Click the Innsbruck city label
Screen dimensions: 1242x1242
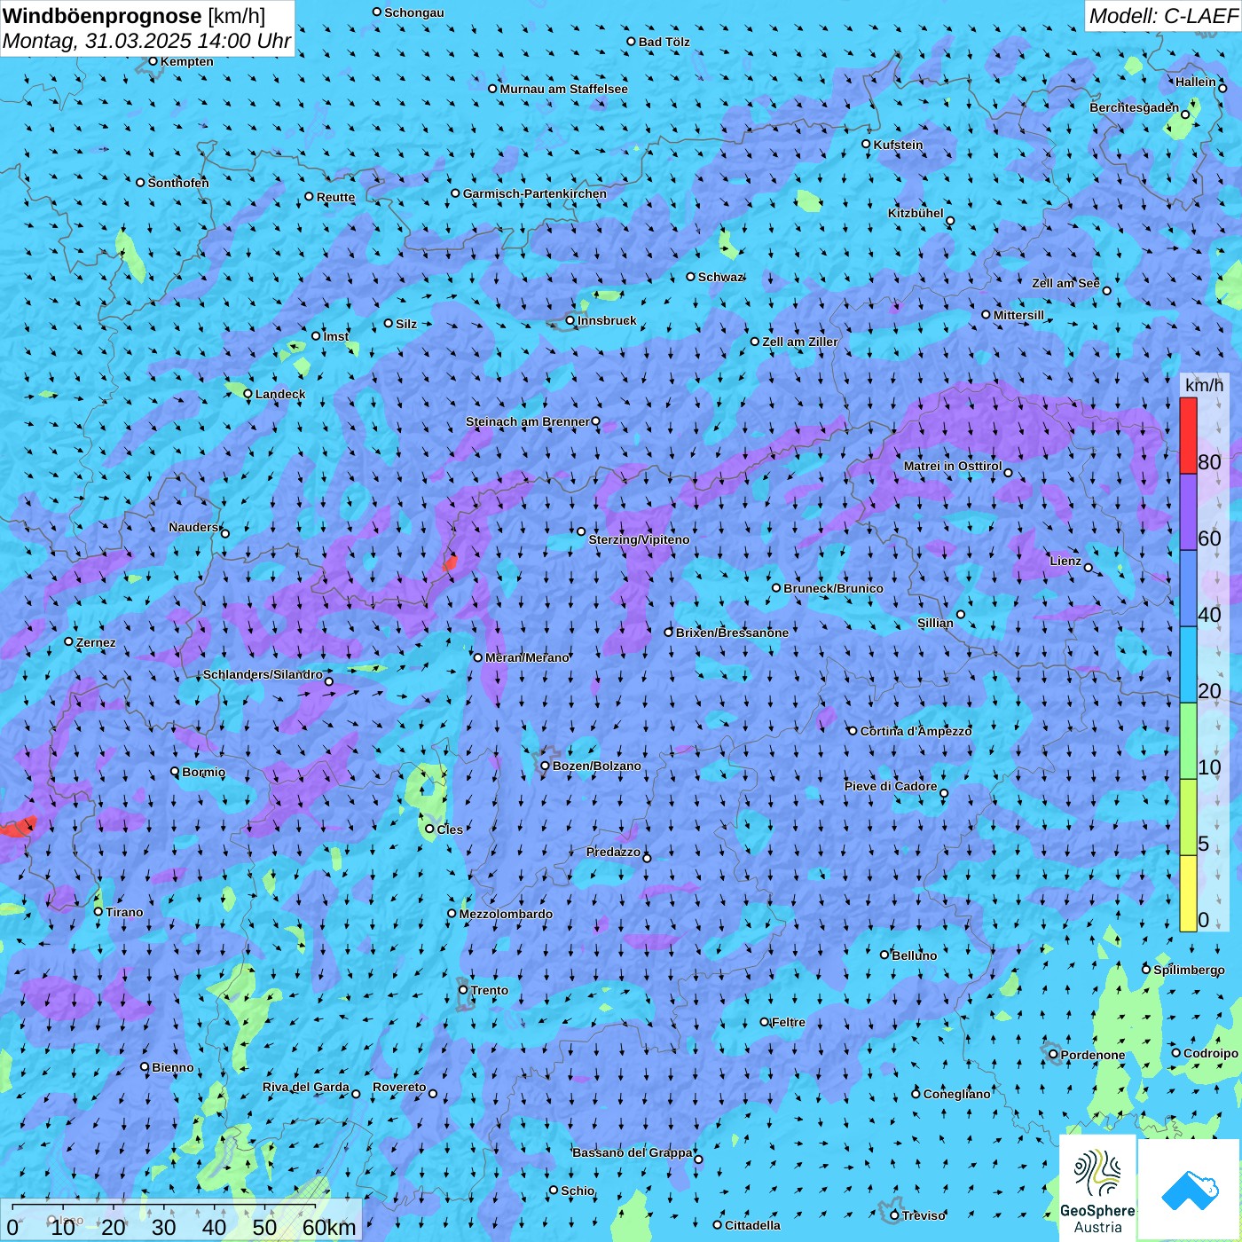click(x=607, y=320)
